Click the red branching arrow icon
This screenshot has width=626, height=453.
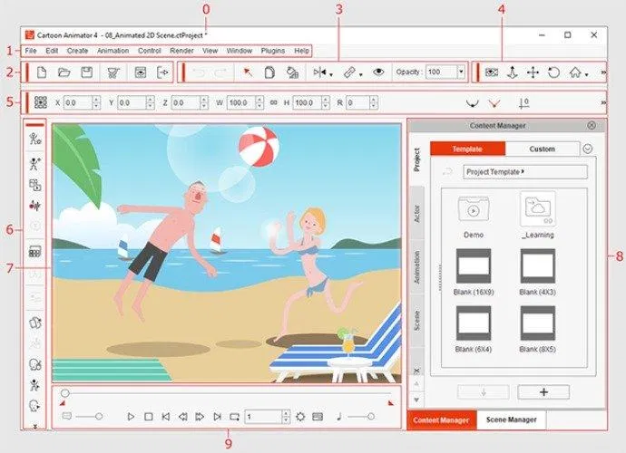494,103
